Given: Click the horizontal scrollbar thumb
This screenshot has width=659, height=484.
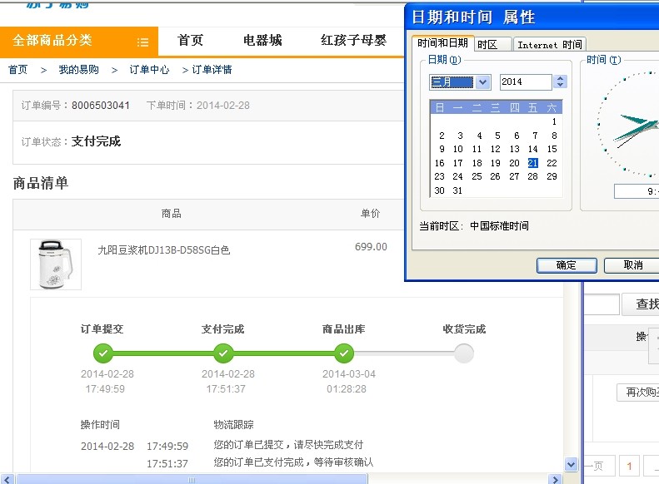Looking at the screenshot, I should click(192, 479).
